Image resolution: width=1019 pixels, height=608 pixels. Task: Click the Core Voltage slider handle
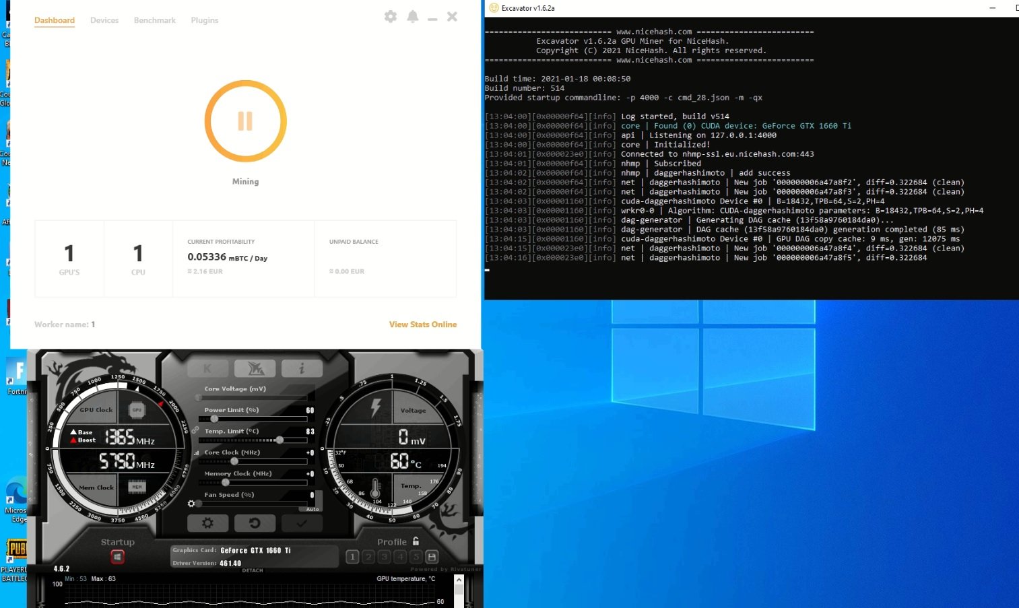[x=199, y=397]
